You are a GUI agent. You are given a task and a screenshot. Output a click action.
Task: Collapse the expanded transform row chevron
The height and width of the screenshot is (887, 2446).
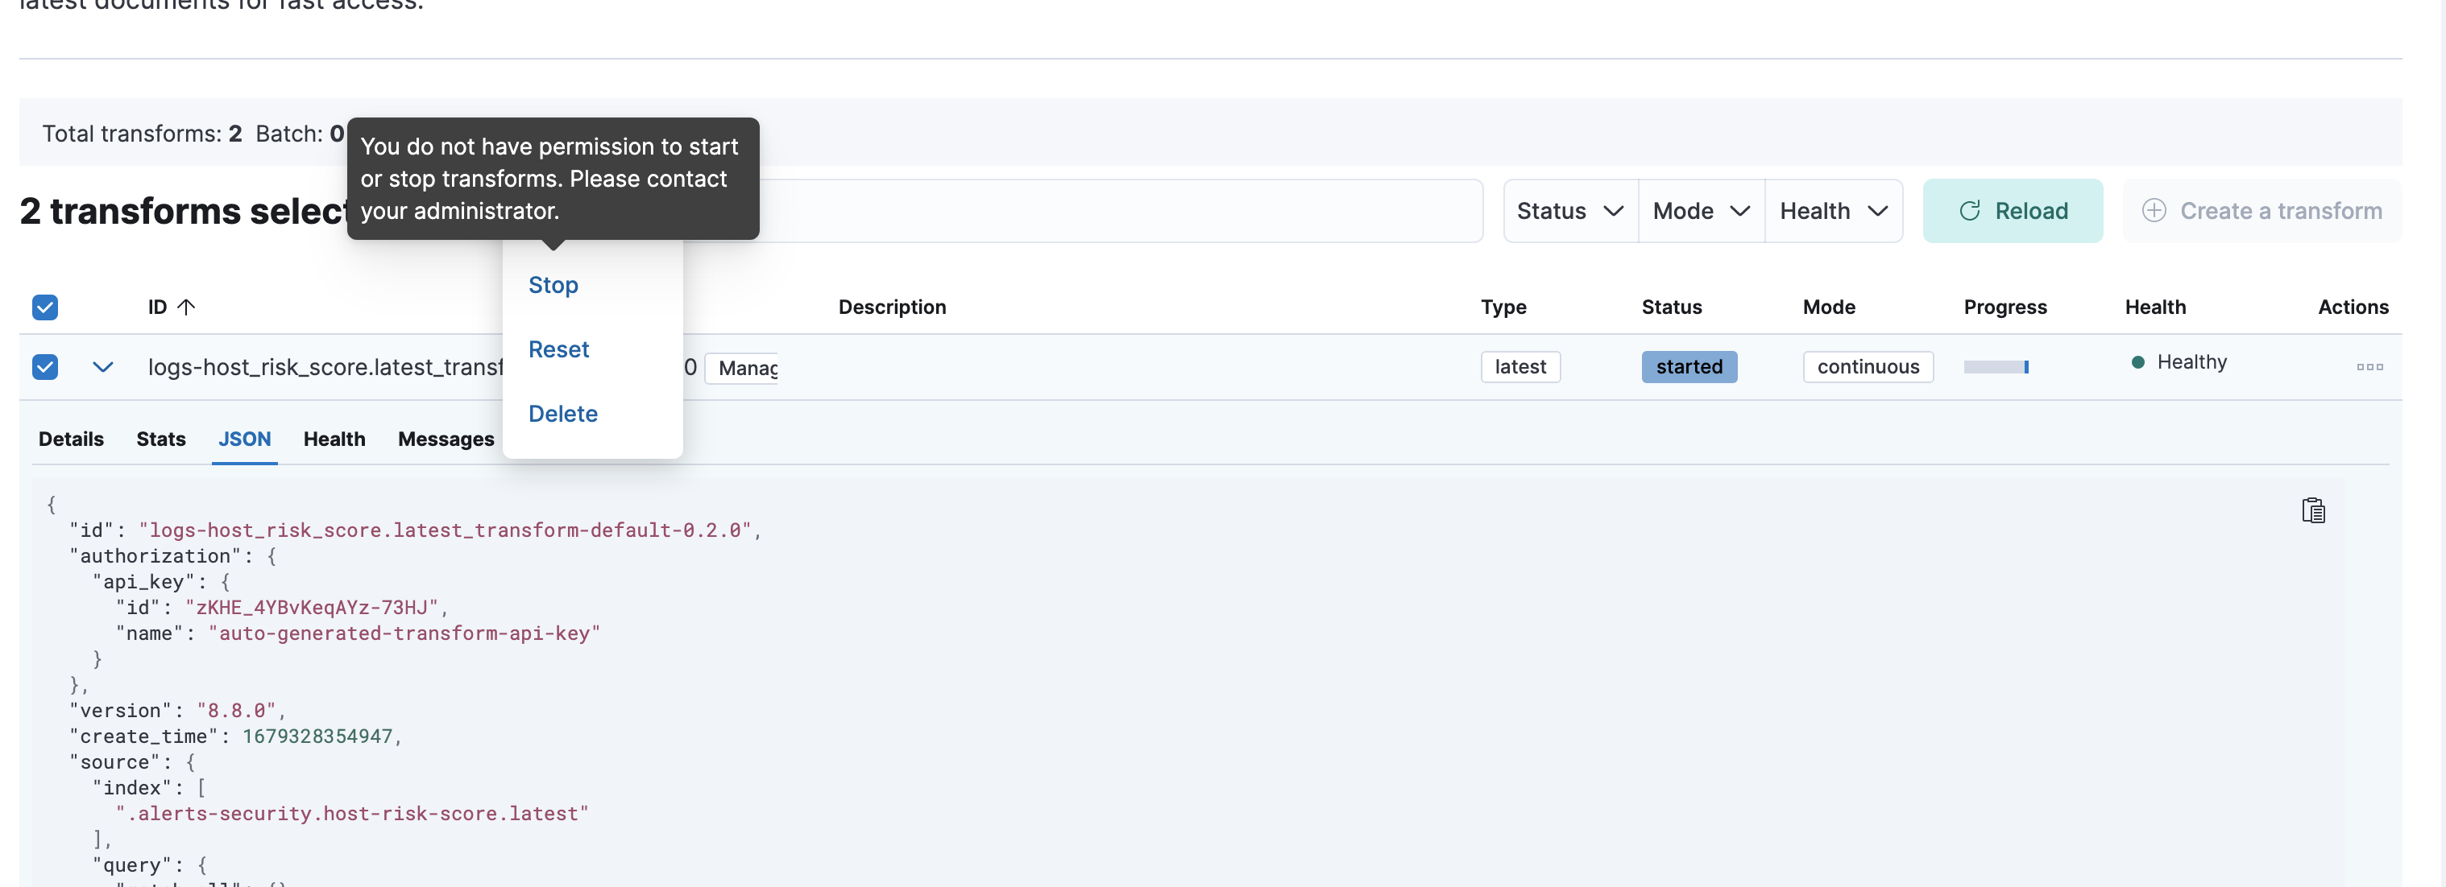(102, 367)
